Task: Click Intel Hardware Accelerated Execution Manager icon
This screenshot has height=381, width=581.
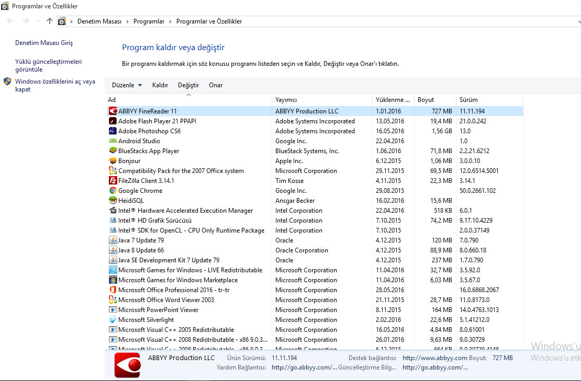Action: (113, 211)
